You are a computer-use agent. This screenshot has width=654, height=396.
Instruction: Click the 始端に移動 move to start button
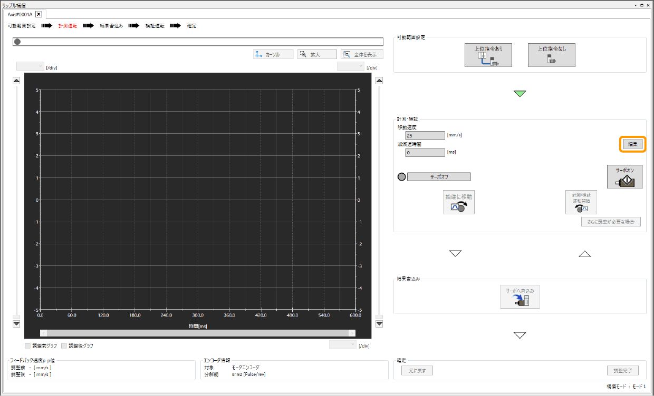click(x=459, y=202)
